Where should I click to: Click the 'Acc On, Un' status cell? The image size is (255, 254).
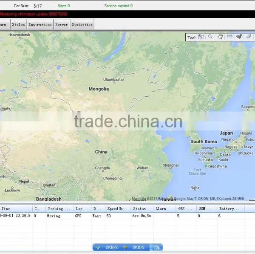point(142,216)
